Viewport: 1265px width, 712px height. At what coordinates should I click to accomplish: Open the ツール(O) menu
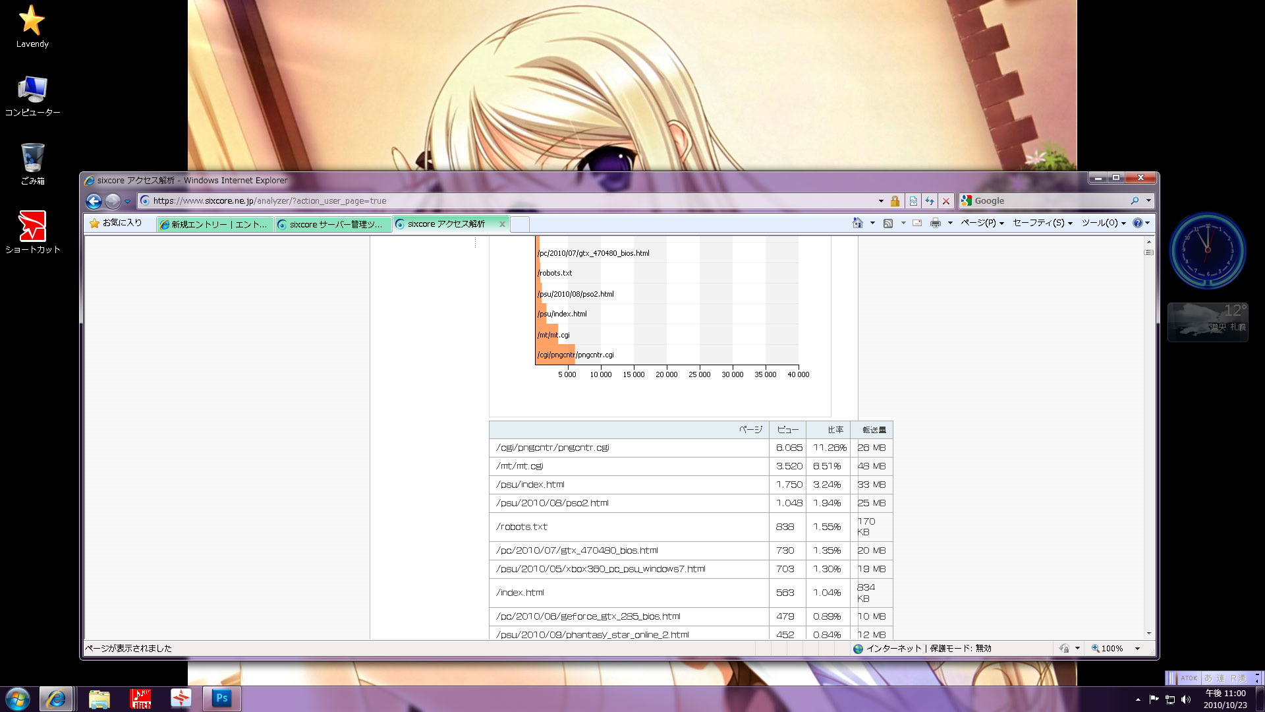(x=1104, y=223)
